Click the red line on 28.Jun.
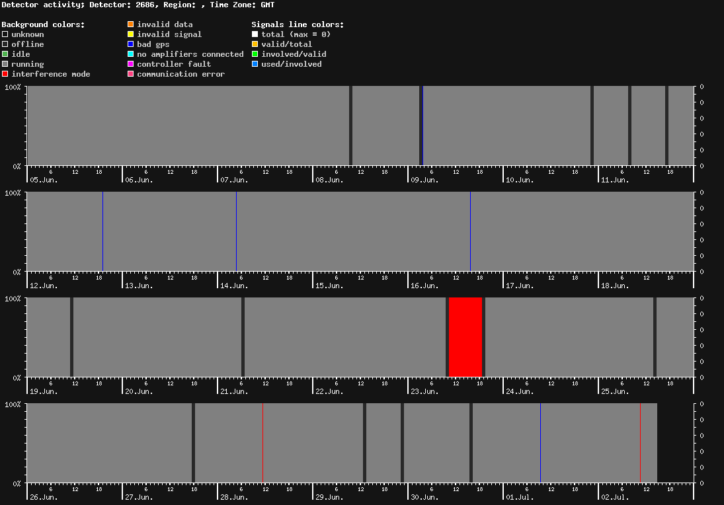Screen dimensions: 724x505 coord(262,443)
